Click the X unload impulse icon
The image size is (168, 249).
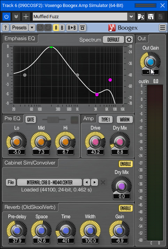tap(103, 182)
